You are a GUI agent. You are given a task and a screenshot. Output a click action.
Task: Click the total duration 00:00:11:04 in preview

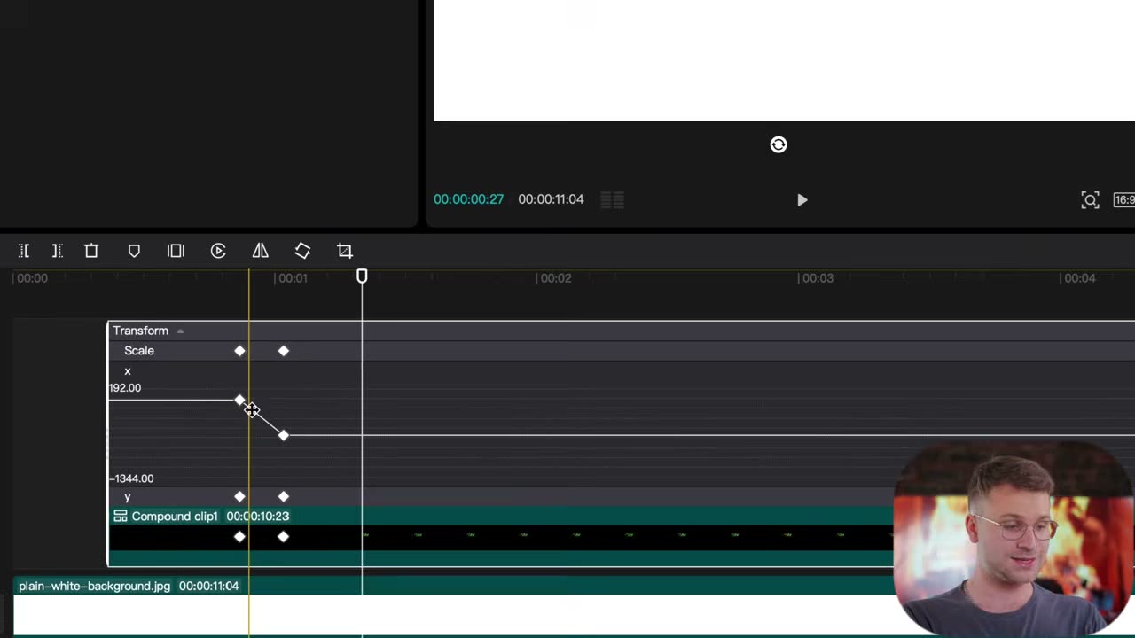click(x=551, y=199)
